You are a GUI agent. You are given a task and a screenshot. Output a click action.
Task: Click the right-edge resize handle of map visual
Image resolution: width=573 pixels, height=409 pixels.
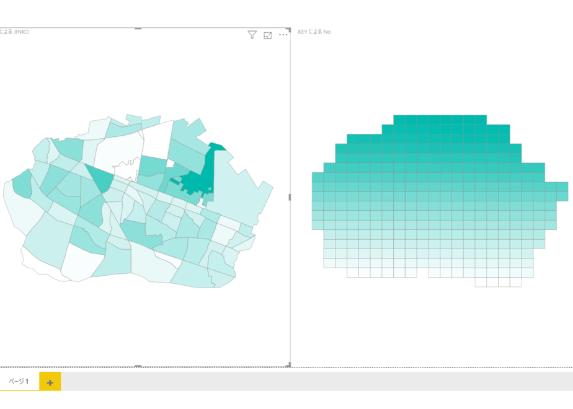(x=290, y=197)
